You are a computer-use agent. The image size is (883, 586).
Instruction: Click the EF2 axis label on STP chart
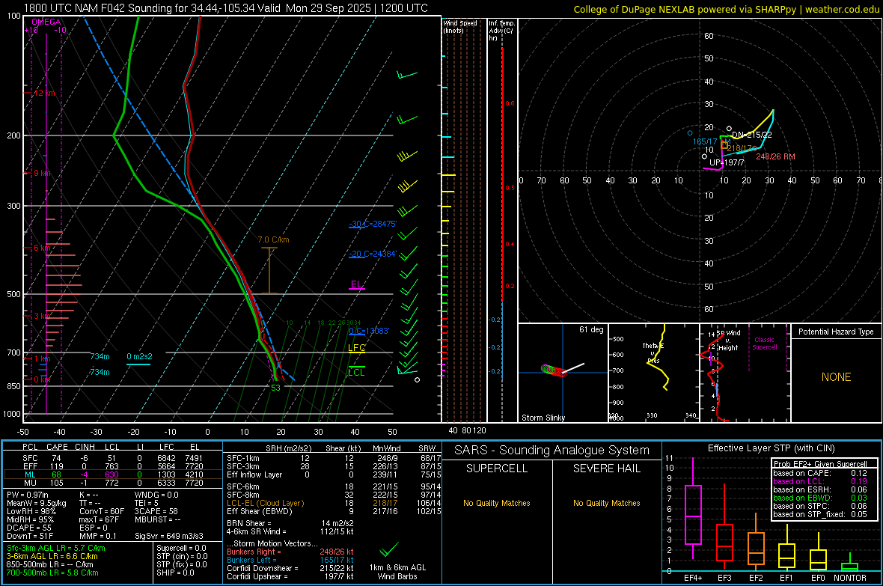756,578
